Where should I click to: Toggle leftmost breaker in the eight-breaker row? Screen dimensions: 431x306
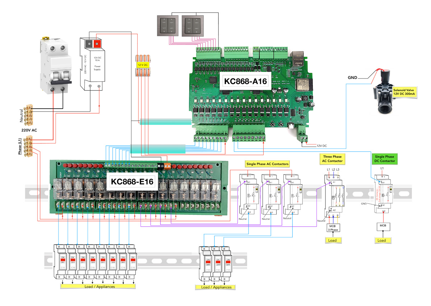(62, 260)
